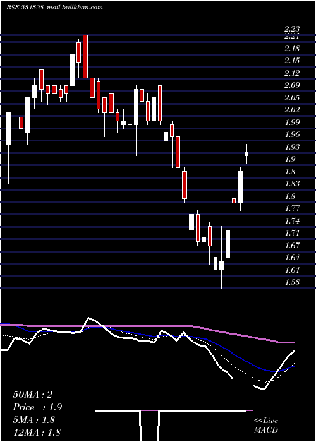Viewport: 316px width, 442px height.
Task: Click the 'Price : 1.9' readout
Action: (x=37, y=407)
